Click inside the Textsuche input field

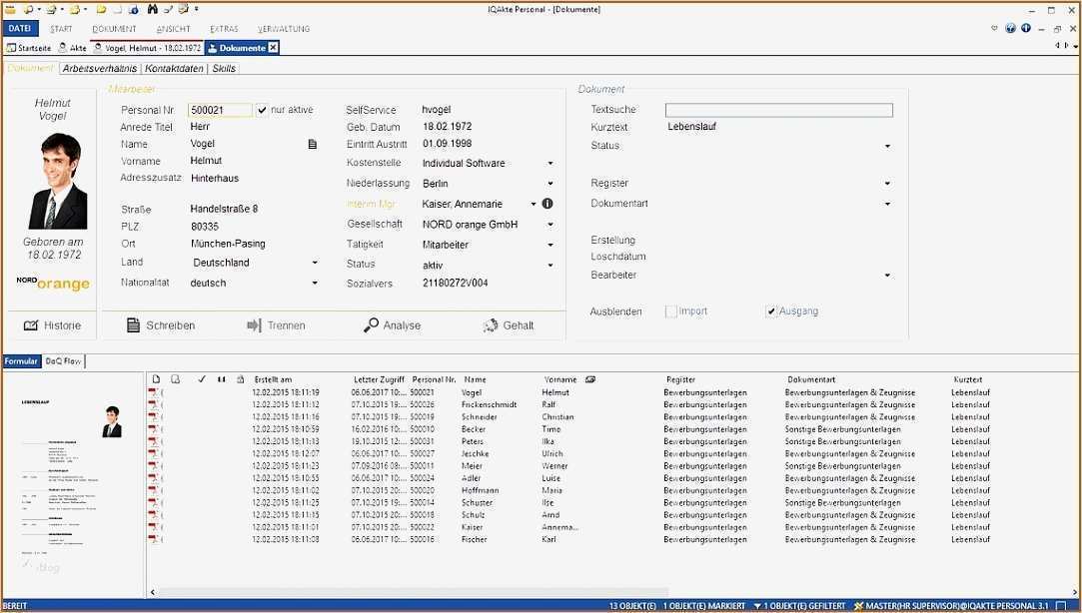[x=777, y=110]
